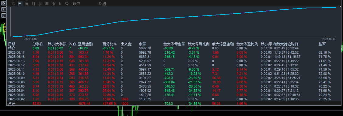Select the 2025.06.16 row date
343x116 pixels.
16,57
